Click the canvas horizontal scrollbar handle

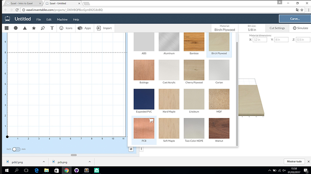point(74,155)
